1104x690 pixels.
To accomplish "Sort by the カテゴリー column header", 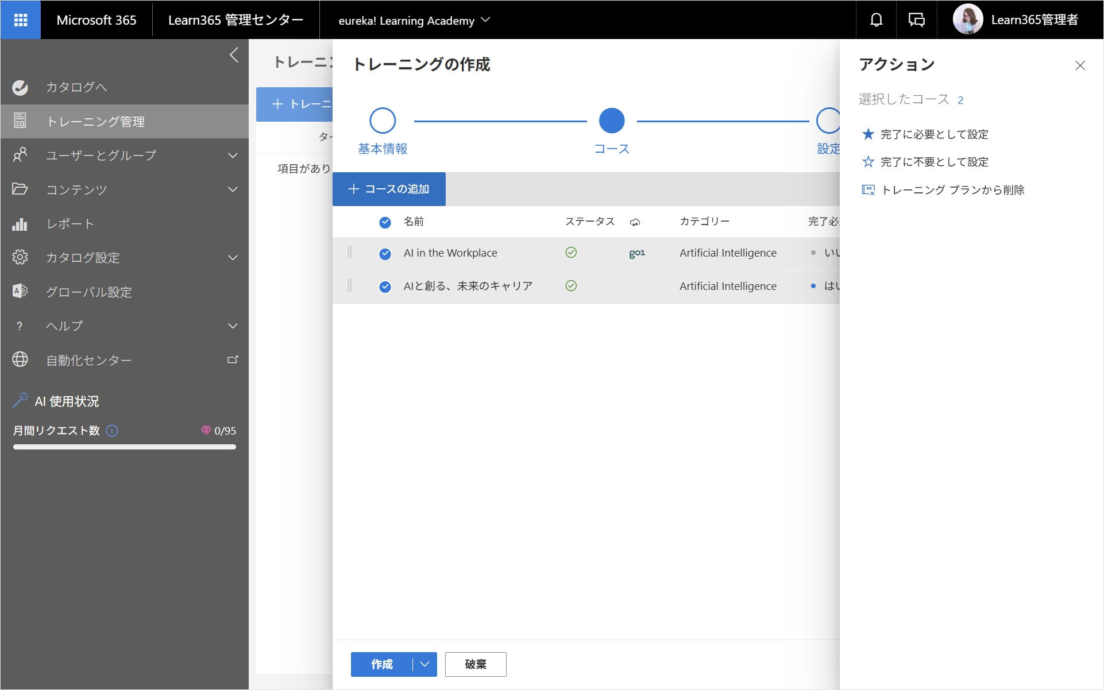I will coord(704,222).
